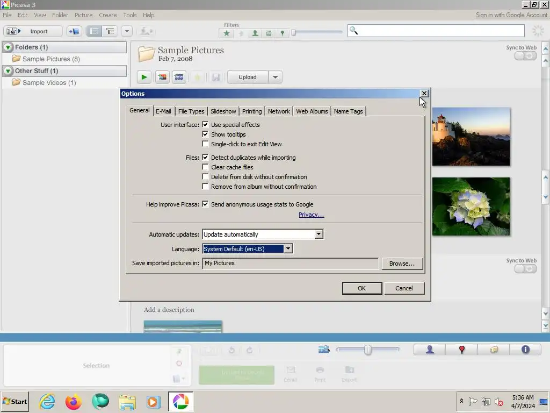
Task: Open the E-Mail tab
Action: pyautogui.click(x=163, y=111)
